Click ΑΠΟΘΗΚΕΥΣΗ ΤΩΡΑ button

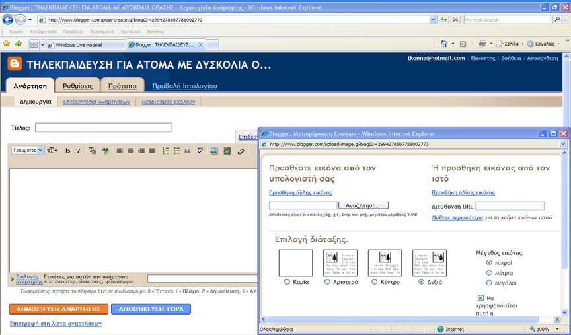151,309
